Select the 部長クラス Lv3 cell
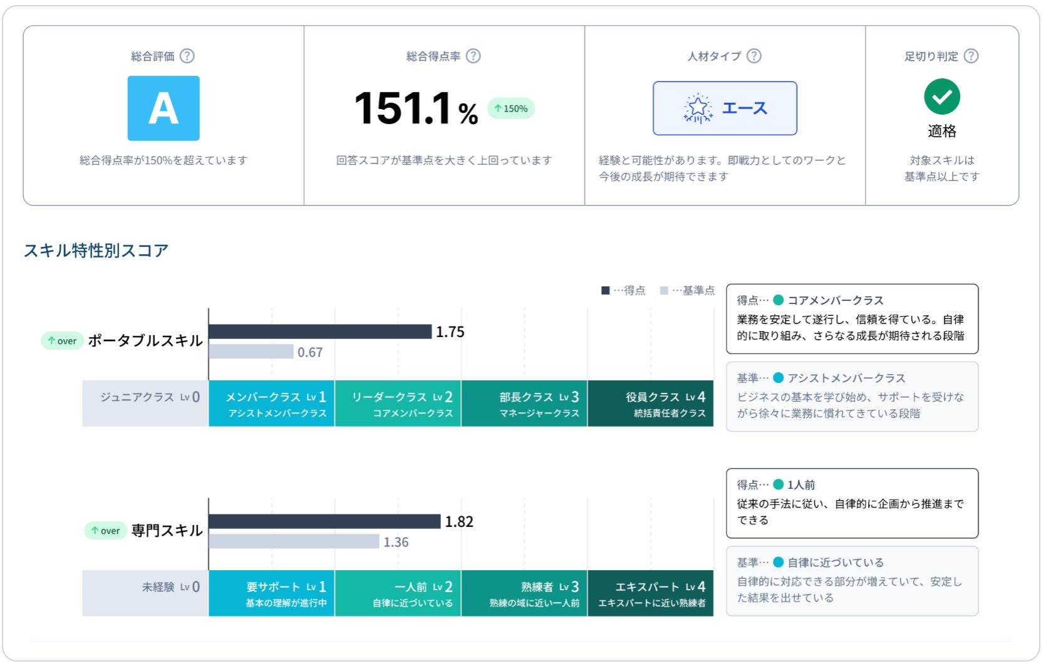 [524, 404]
